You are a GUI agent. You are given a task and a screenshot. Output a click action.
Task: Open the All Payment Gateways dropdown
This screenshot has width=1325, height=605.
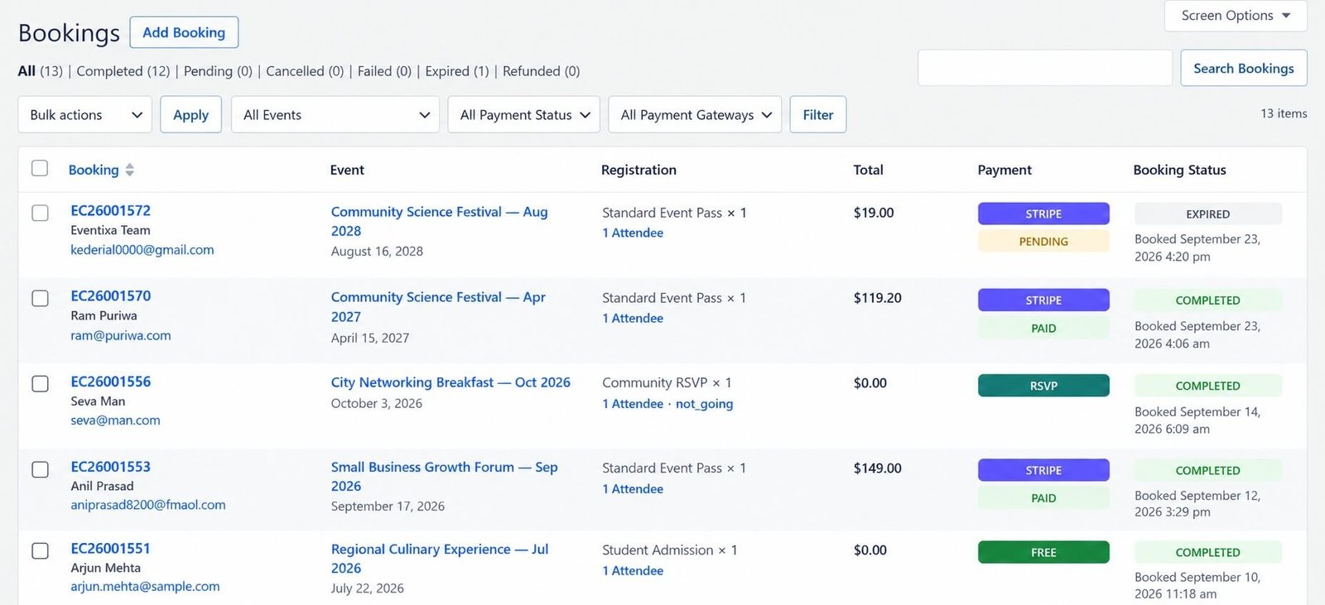click(695, 114)
